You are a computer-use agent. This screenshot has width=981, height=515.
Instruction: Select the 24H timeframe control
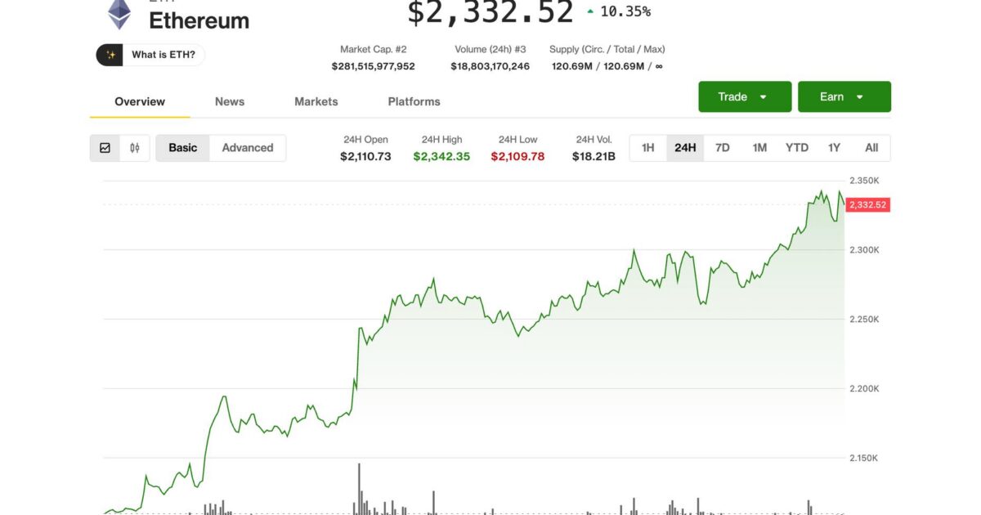(685, 148)
